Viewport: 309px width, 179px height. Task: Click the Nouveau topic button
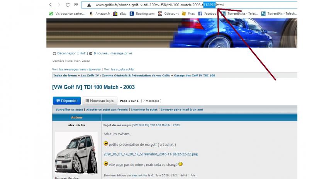(100, 101)
